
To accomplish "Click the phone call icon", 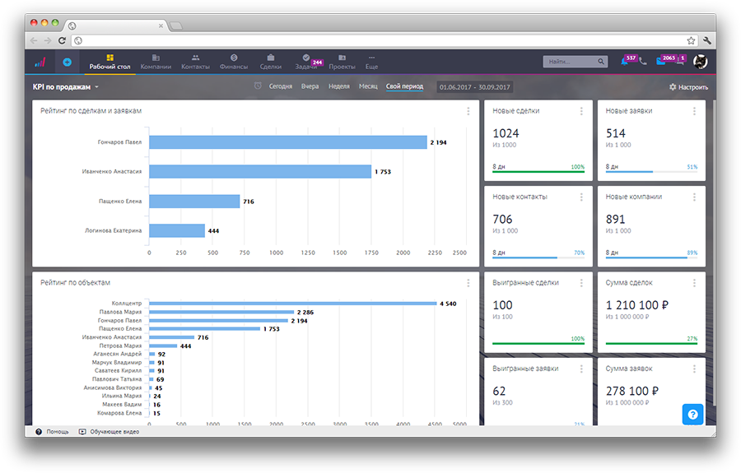I will click(642, 62).
